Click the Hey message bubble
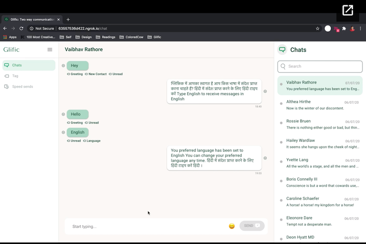 78,65
